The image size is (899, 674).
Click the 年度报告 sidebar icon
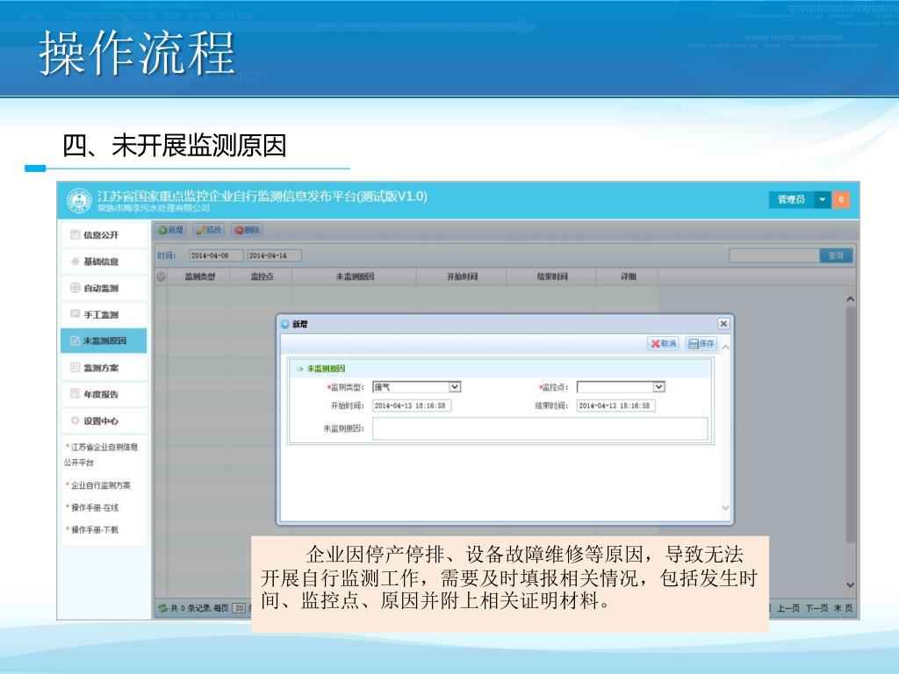75,394
